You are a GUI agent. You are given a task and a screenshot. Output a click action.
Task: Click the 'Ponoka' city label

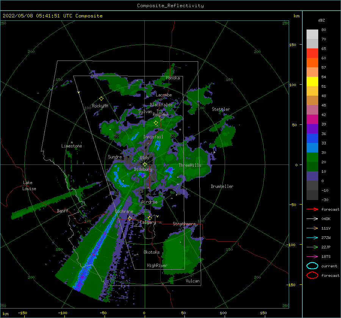click(x=173, y=78)
